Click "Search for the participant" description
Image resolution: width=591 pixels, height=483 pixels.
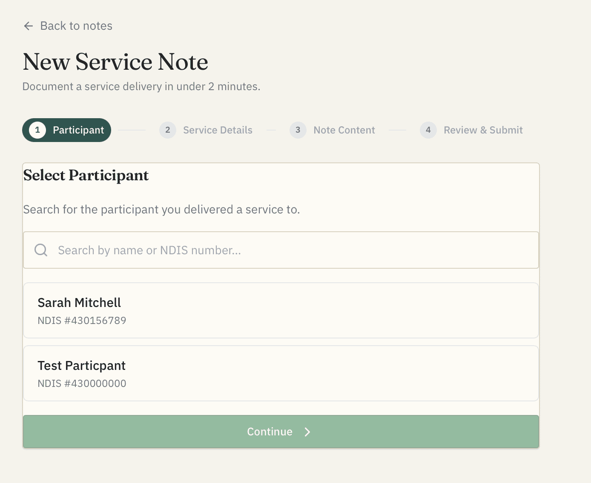click(162, 210)
